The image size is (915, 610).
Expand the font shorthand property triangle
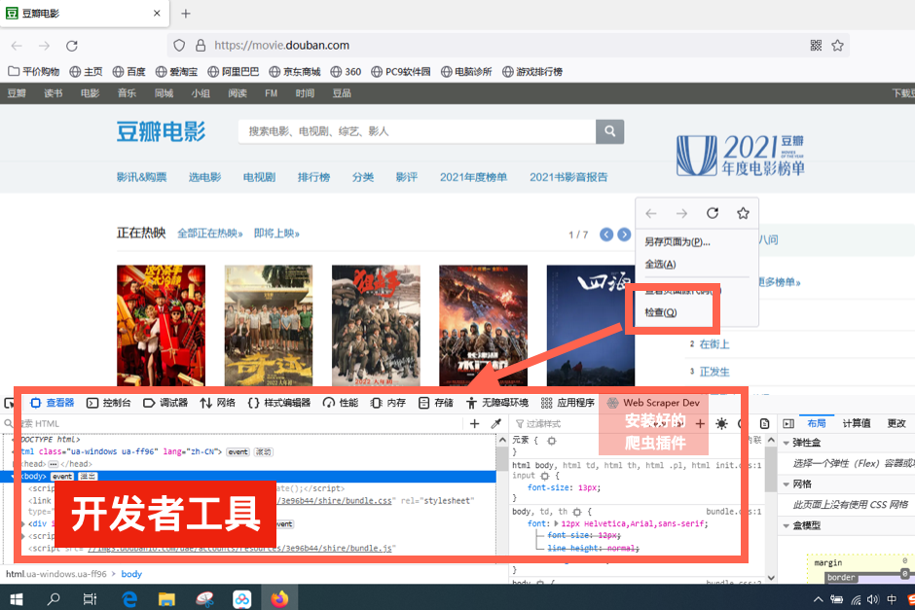tap(557, 523)
